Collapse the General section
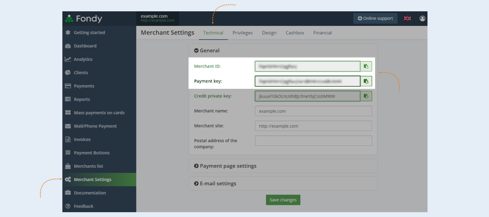This screenshot has height=217, width=489. point(207,51)
